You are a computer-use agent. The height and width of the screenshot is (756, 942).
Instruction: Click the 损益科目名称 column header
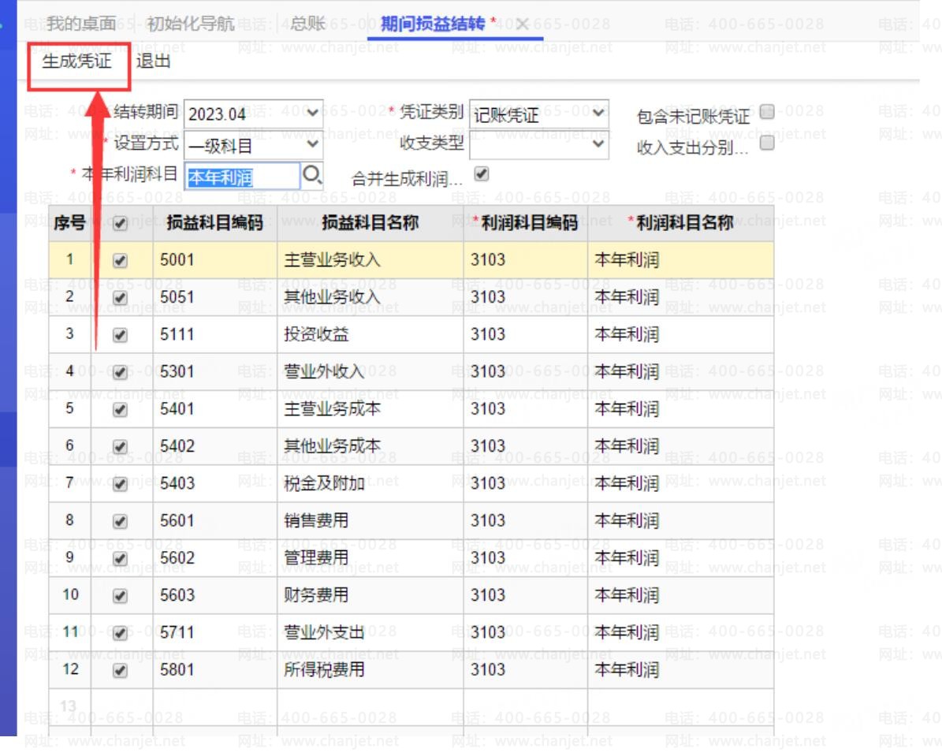coord(370,223)
